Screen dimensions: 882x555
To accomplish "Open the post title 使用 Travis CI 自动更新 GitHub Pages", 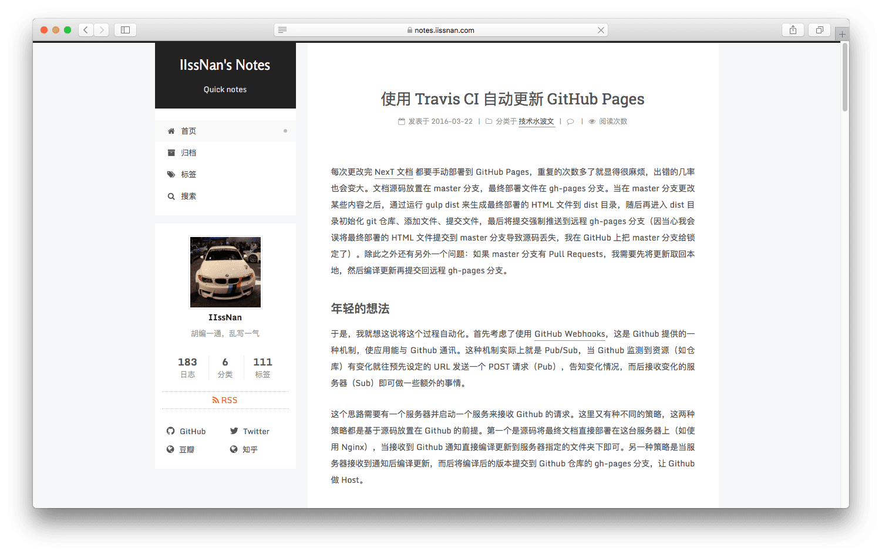I will click(513, 99).
